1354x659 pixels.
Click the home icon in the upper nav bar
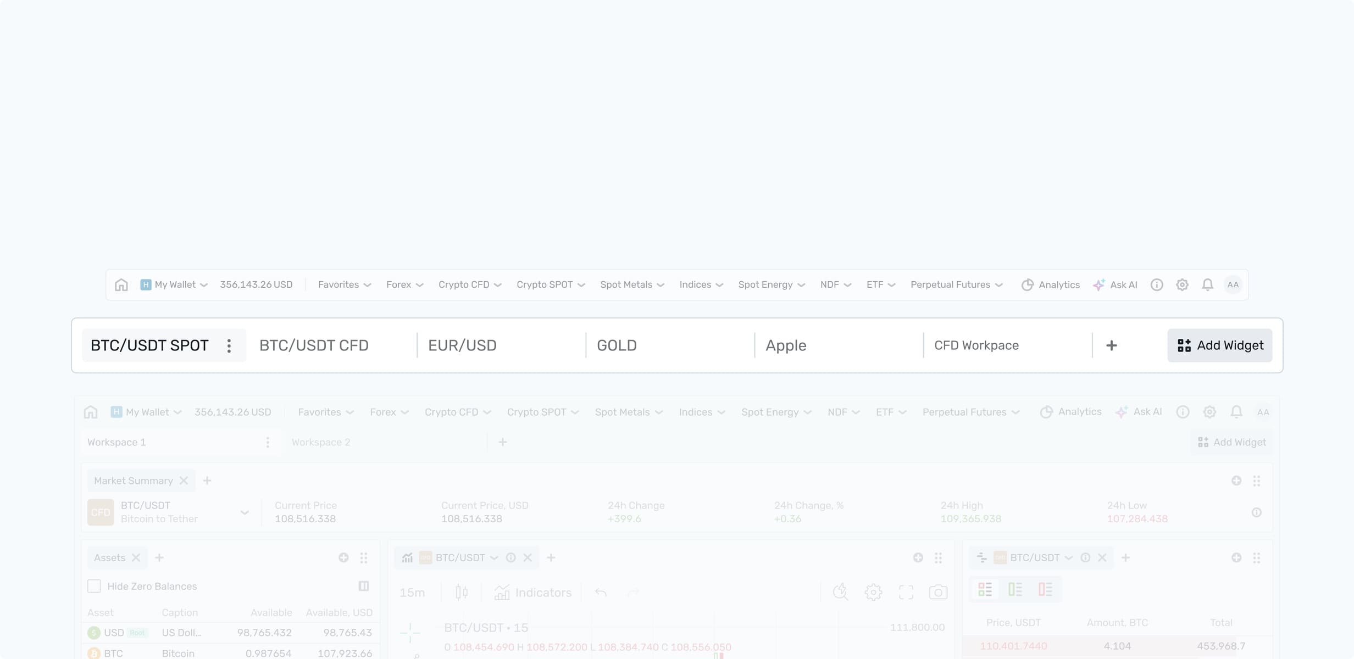[121, 284]
